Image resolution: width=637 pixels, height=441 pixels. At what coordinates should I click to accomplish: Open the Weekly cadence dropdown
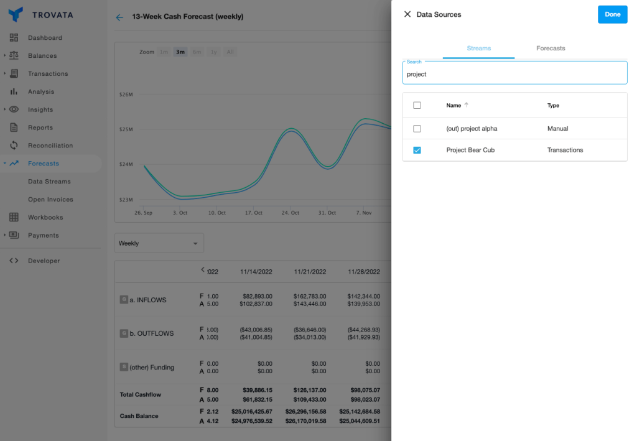click(x=159, y=243)
